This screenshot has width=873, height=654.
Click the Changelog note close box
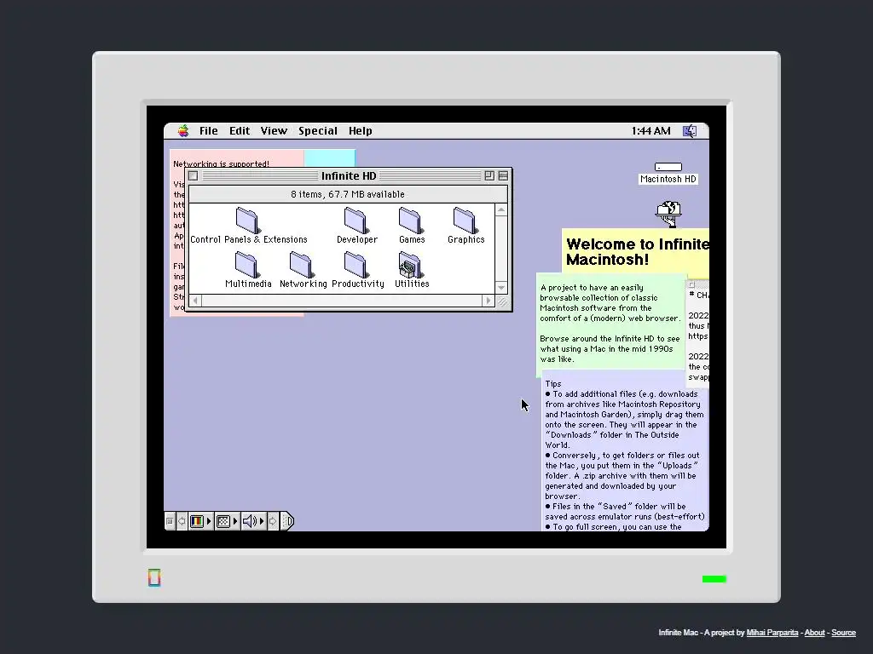[x=691, y=284]
